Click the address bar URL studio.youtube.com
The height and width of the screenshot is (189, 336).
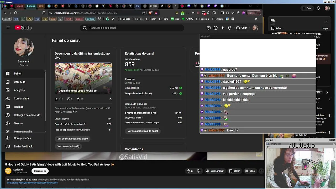86,13
